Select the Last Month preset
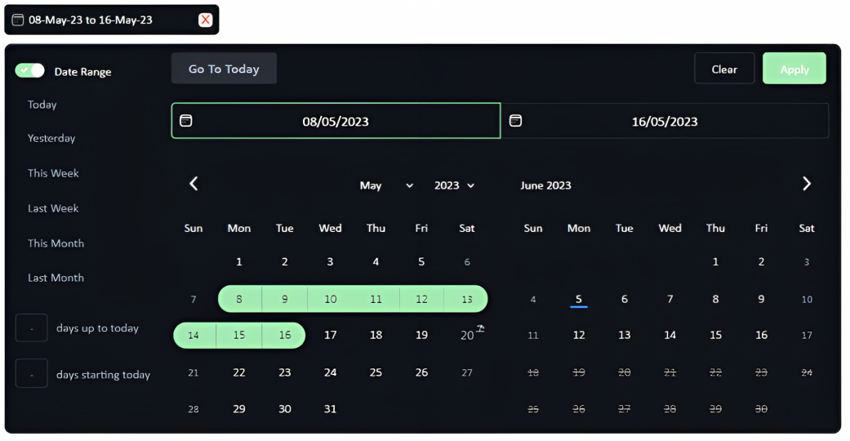 56,278
